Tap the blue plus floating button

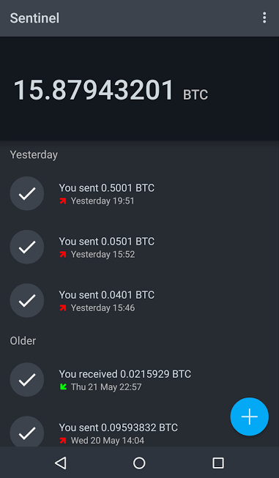pos(250,417)
